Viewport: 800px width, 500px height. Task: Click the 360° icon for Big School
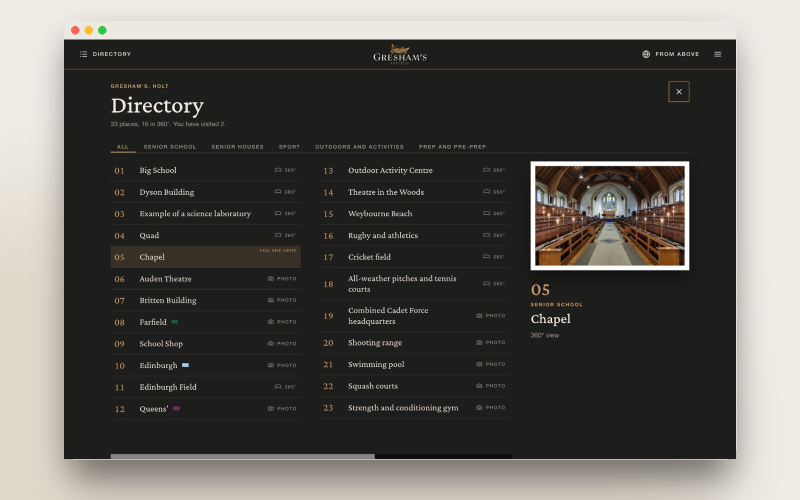278,170
